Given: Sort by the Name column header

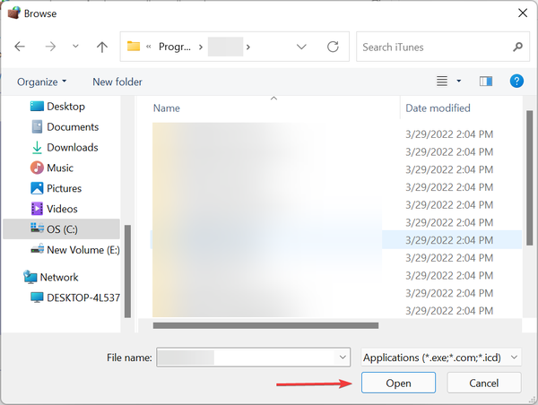Looking at the screenshot, I should 167,108.
